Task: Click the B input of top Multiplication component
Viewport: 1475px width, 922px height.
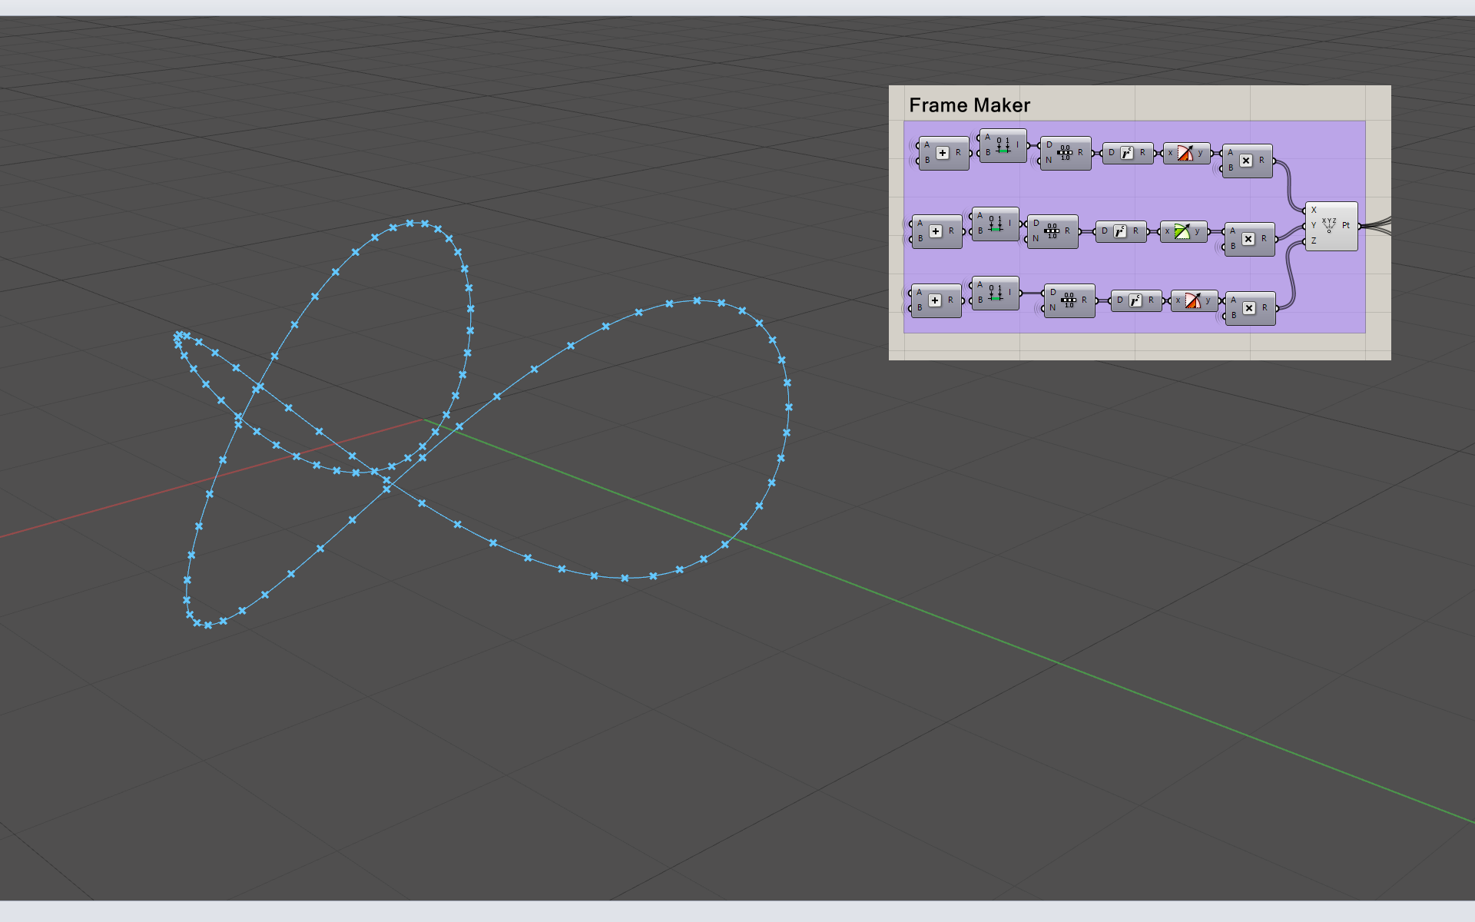Action: [x=1231, y=168]
